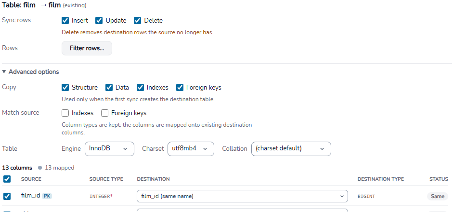454x212 pixels.
Task: Click the STATUS column header
Action: point(439,179)
